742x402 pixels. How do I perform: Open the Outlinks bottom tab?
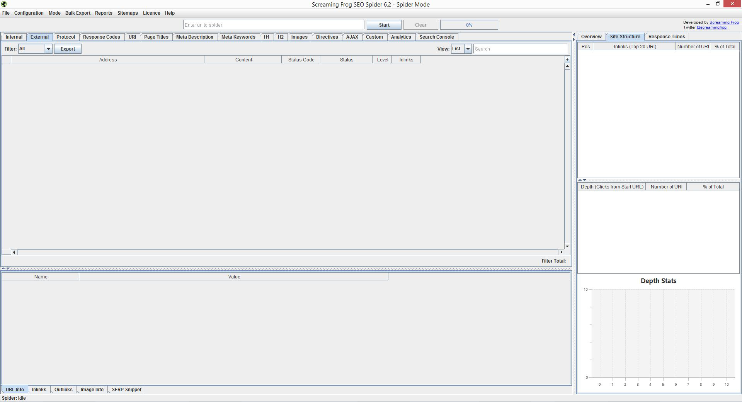click(63, 390)
